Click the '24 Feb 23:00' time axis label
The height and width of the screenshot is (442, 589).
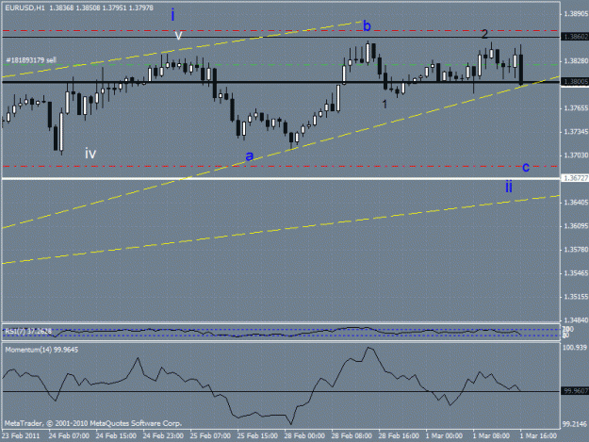(x=163, y=435)
